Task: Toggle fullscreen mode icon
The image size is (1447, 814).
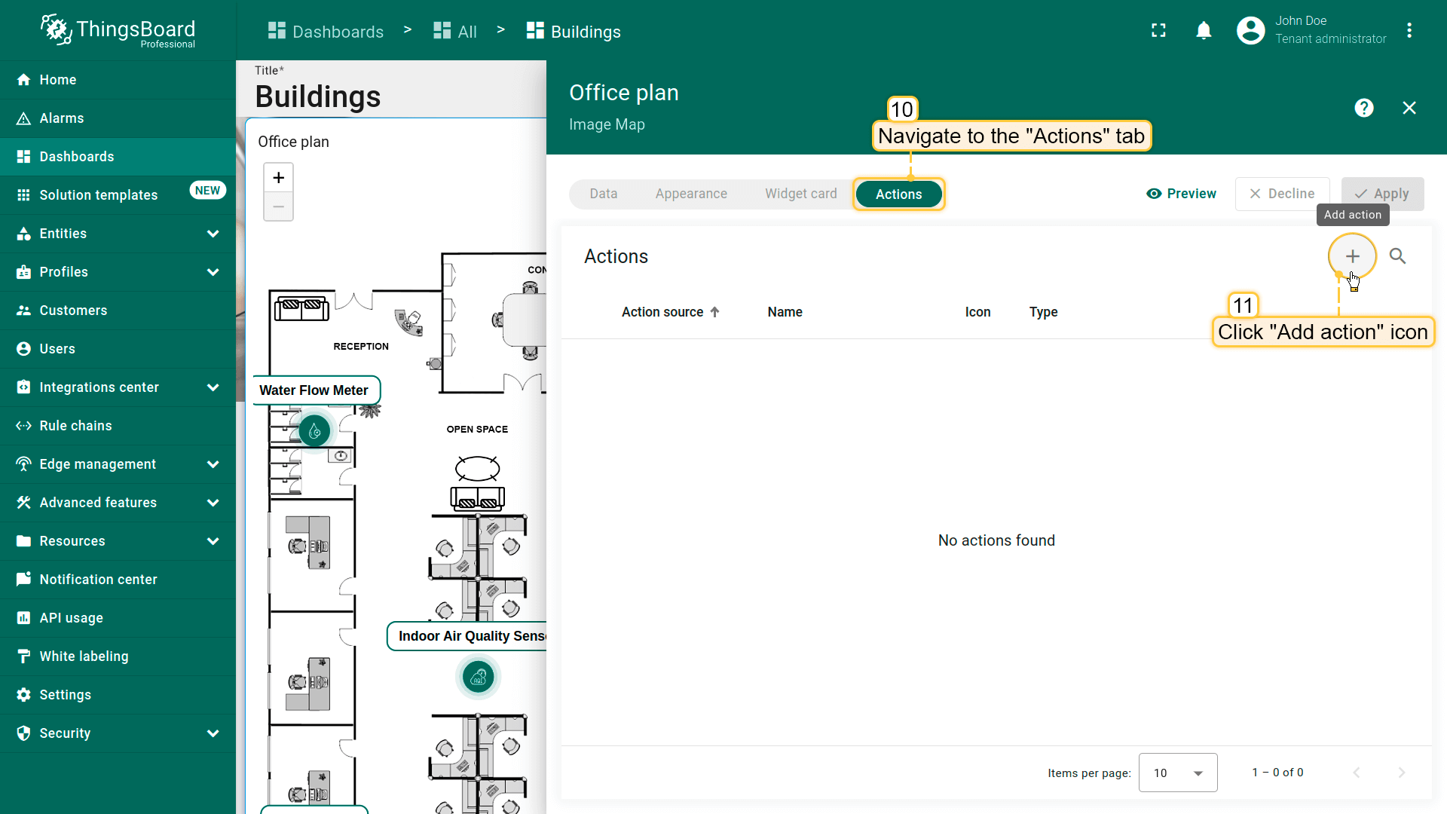Action: click(1158, 31)
